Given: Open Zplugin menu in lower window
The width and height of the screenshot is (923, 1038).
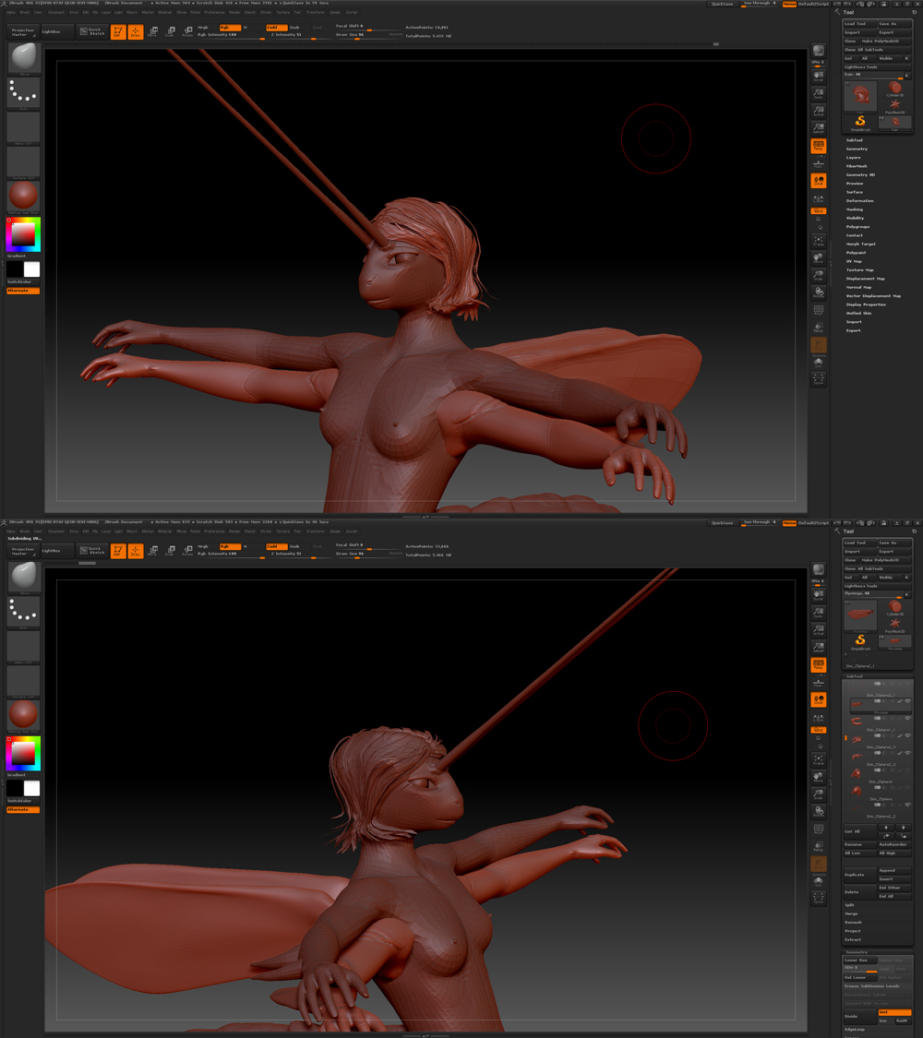Looking at the screenshot, I should pyautogui.click(x=335, y=531).
